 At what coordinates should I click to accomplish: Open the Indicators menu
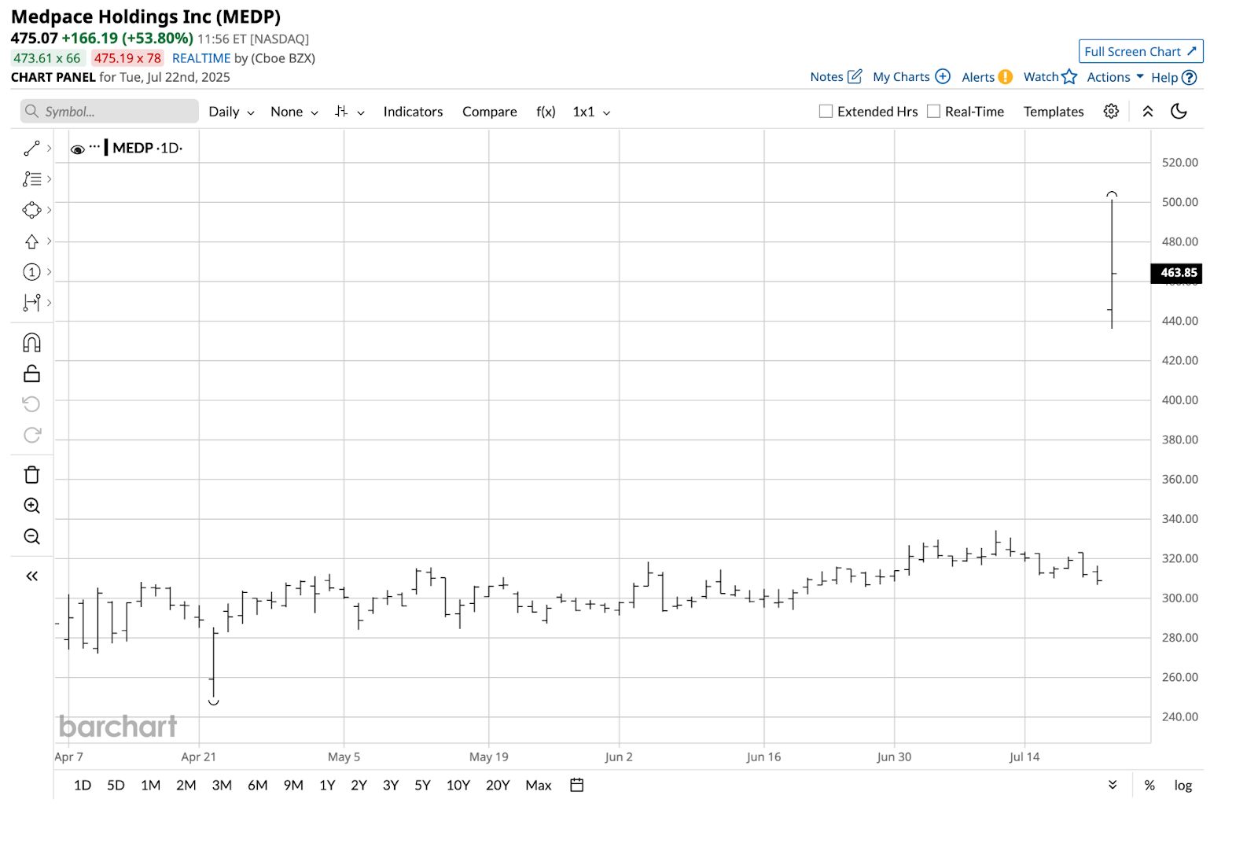413,112
